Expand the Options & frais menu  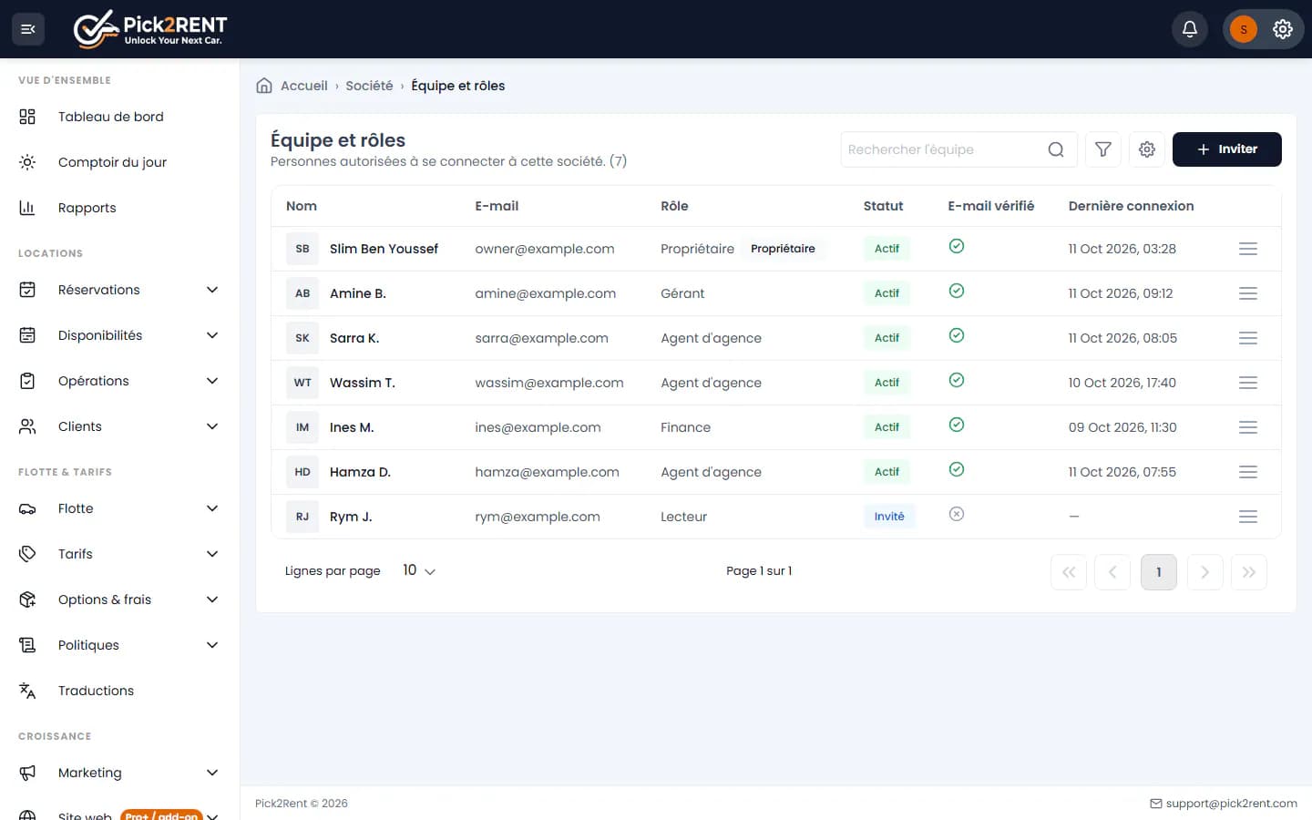[x=119, y=600]
